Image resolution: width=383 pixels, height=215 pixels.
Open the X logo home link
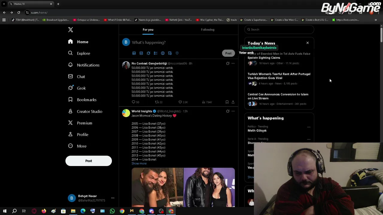[x=71, y=30]
